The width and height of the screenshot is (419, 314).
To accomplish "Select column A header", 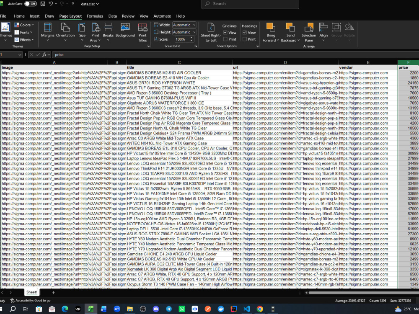I will pos(54,62).
